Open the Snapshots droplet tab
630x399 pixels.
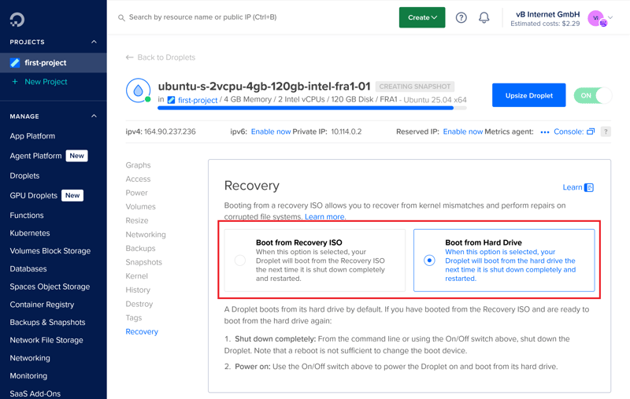point(143,262)
